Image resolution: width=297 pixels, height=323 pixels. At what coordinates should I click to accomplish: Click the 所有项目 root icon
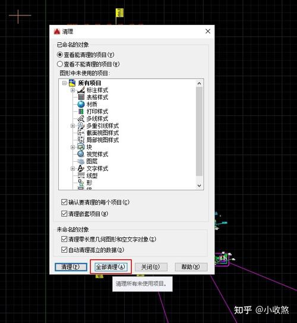click(72, 83)
